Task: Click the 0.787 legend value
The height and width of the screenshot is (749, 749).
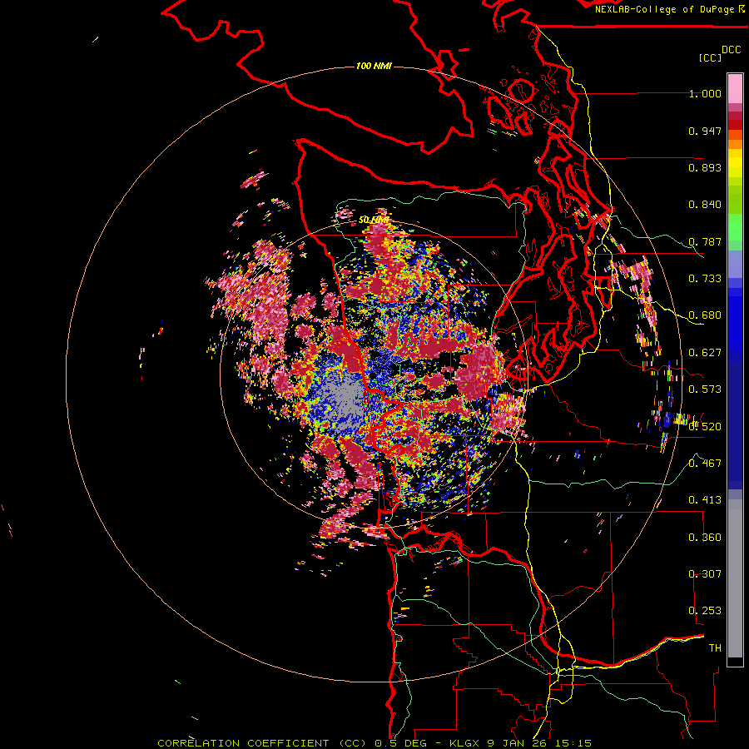Action: click(x=705, y=241)
